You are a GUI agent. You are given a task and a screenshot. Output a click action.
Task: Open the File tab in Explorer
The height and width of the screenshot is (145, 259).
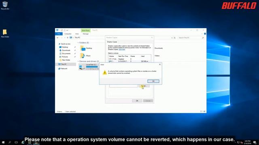[59, 34]
